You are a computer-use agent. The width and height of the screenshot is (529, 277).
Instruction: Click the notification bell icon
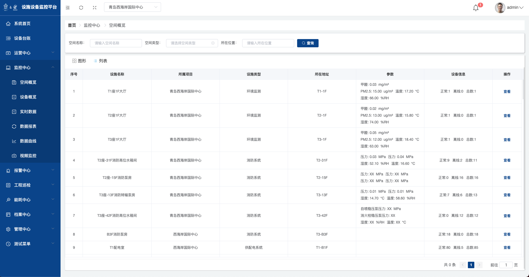[x=476, y=8]
